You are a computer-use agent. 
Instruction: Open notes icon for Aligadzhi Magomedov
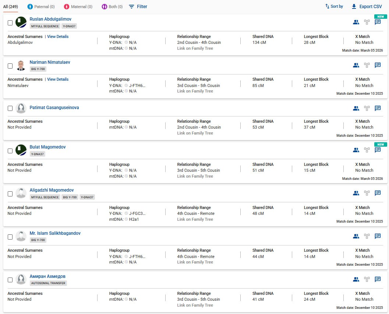tap(378, 193)
